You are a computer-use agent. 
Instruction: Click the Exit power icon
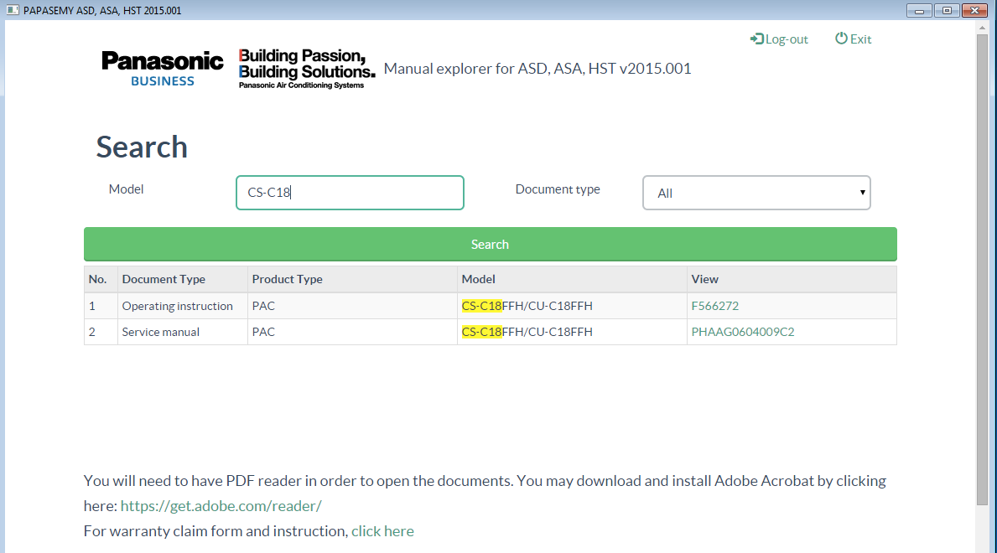(x=841, y=39)
